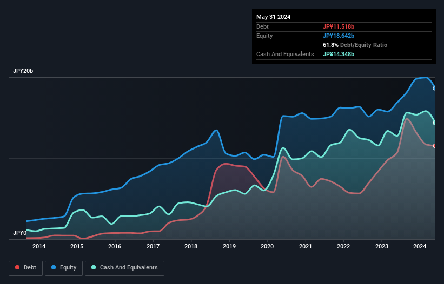
Task: Toggle the Debt series legend button
Action: pyautogui.click(x=26, y=268)
